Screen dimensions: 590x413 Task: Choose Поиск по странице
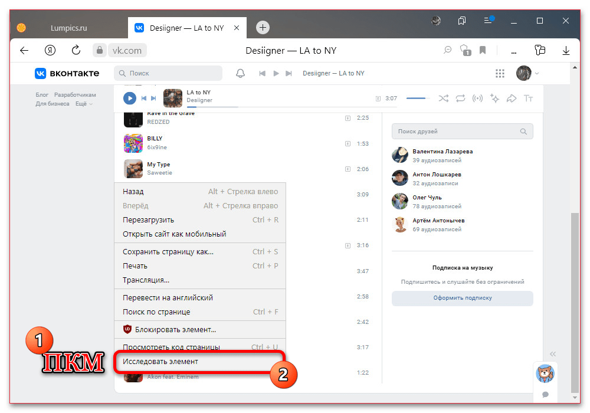[200, 312]
